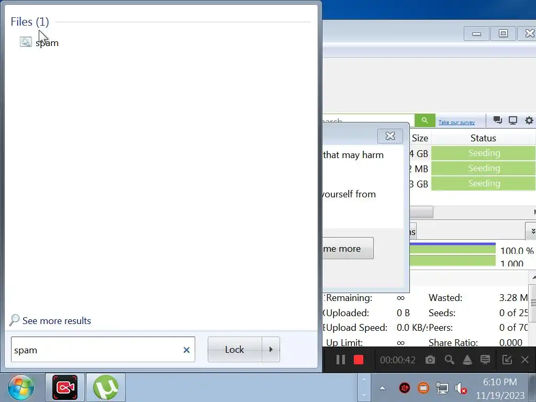Click the 100.0 % download progress bar
The width and height of the screenshot is (536, 402).
coord(452,249)
